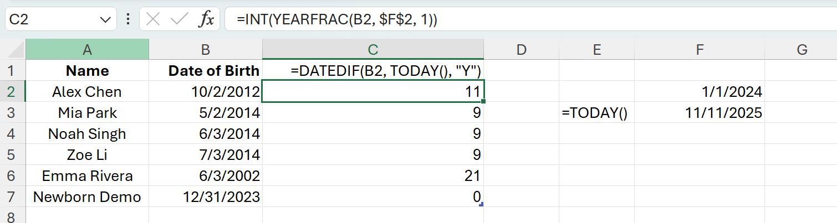Select cell F3 with 11/11/2025
The width and height of the screenshot is (837, 223).
(700, 113)
